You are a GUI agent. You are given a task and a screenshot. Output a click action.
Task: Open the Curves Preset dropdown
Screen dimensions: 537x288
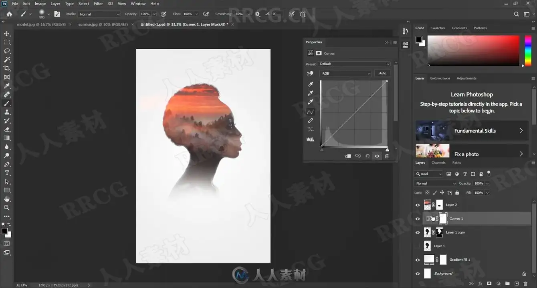pos(354,64)
